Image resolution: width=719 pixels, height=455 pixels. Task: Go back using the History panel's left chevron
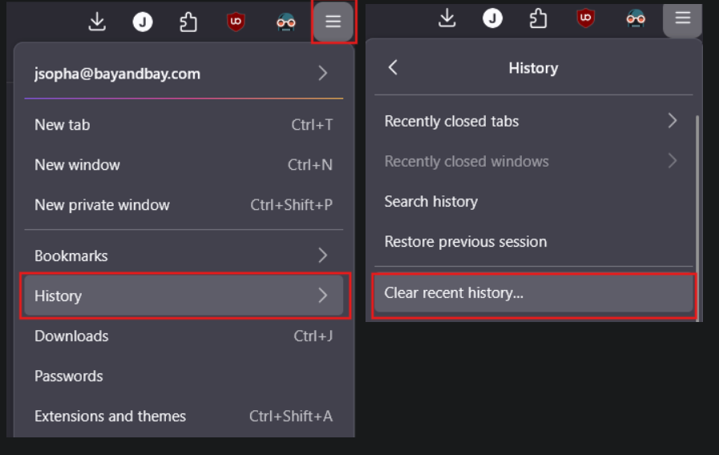(x=393, y=68)
